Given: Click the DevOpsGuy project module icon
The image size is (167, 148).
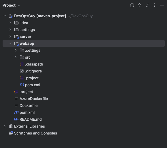Looking at the screenshot, I should 11,16.
